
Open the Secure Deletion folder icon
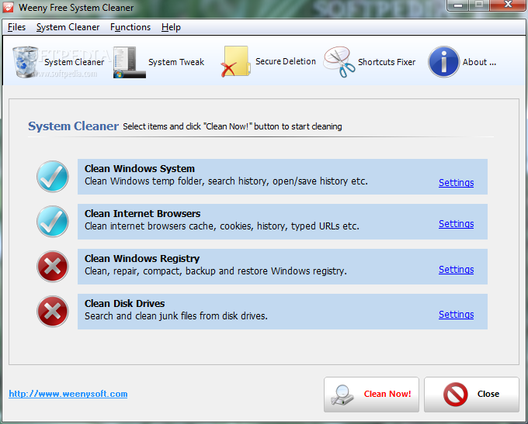pyautogui.click(x=236, y=61)
